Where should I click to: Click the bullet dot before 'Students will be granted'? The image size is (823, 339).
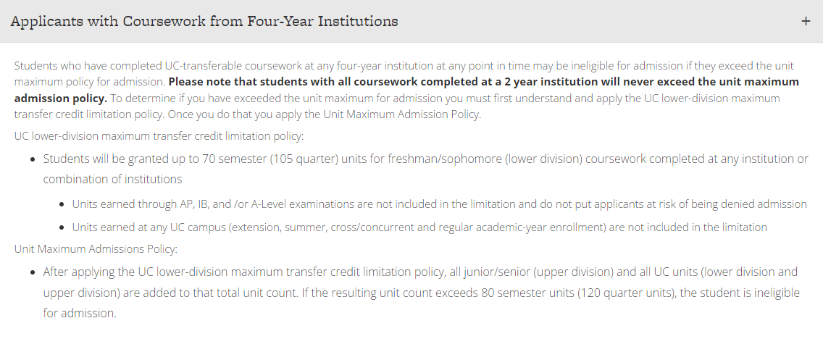tap(33, 159)
